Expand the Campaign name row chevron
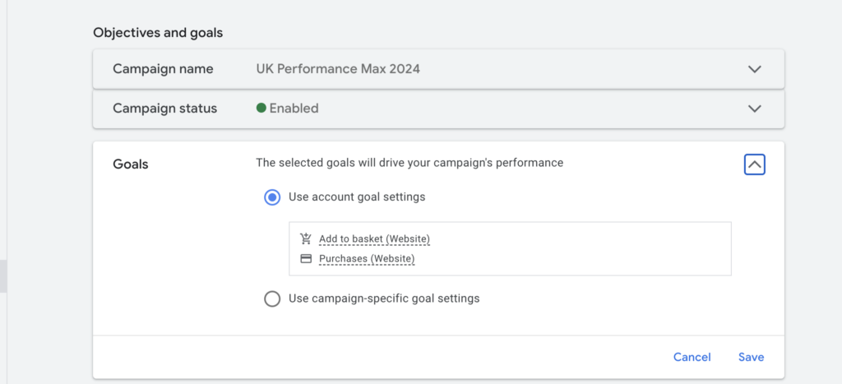The width and height of the screenshot is (842, 384). 755,69
